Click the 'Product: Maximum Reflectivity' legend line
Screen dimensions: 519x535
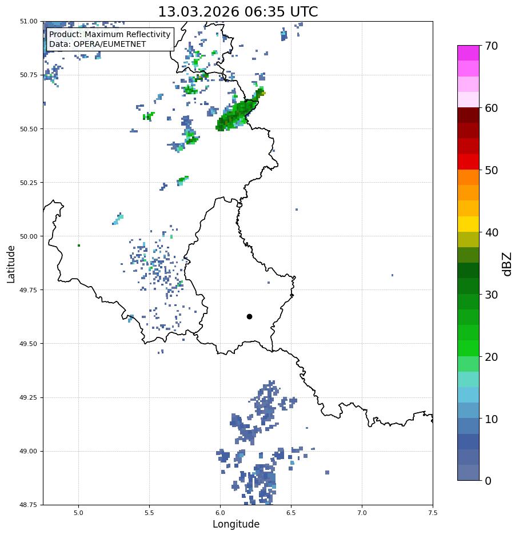click(110, 34)
